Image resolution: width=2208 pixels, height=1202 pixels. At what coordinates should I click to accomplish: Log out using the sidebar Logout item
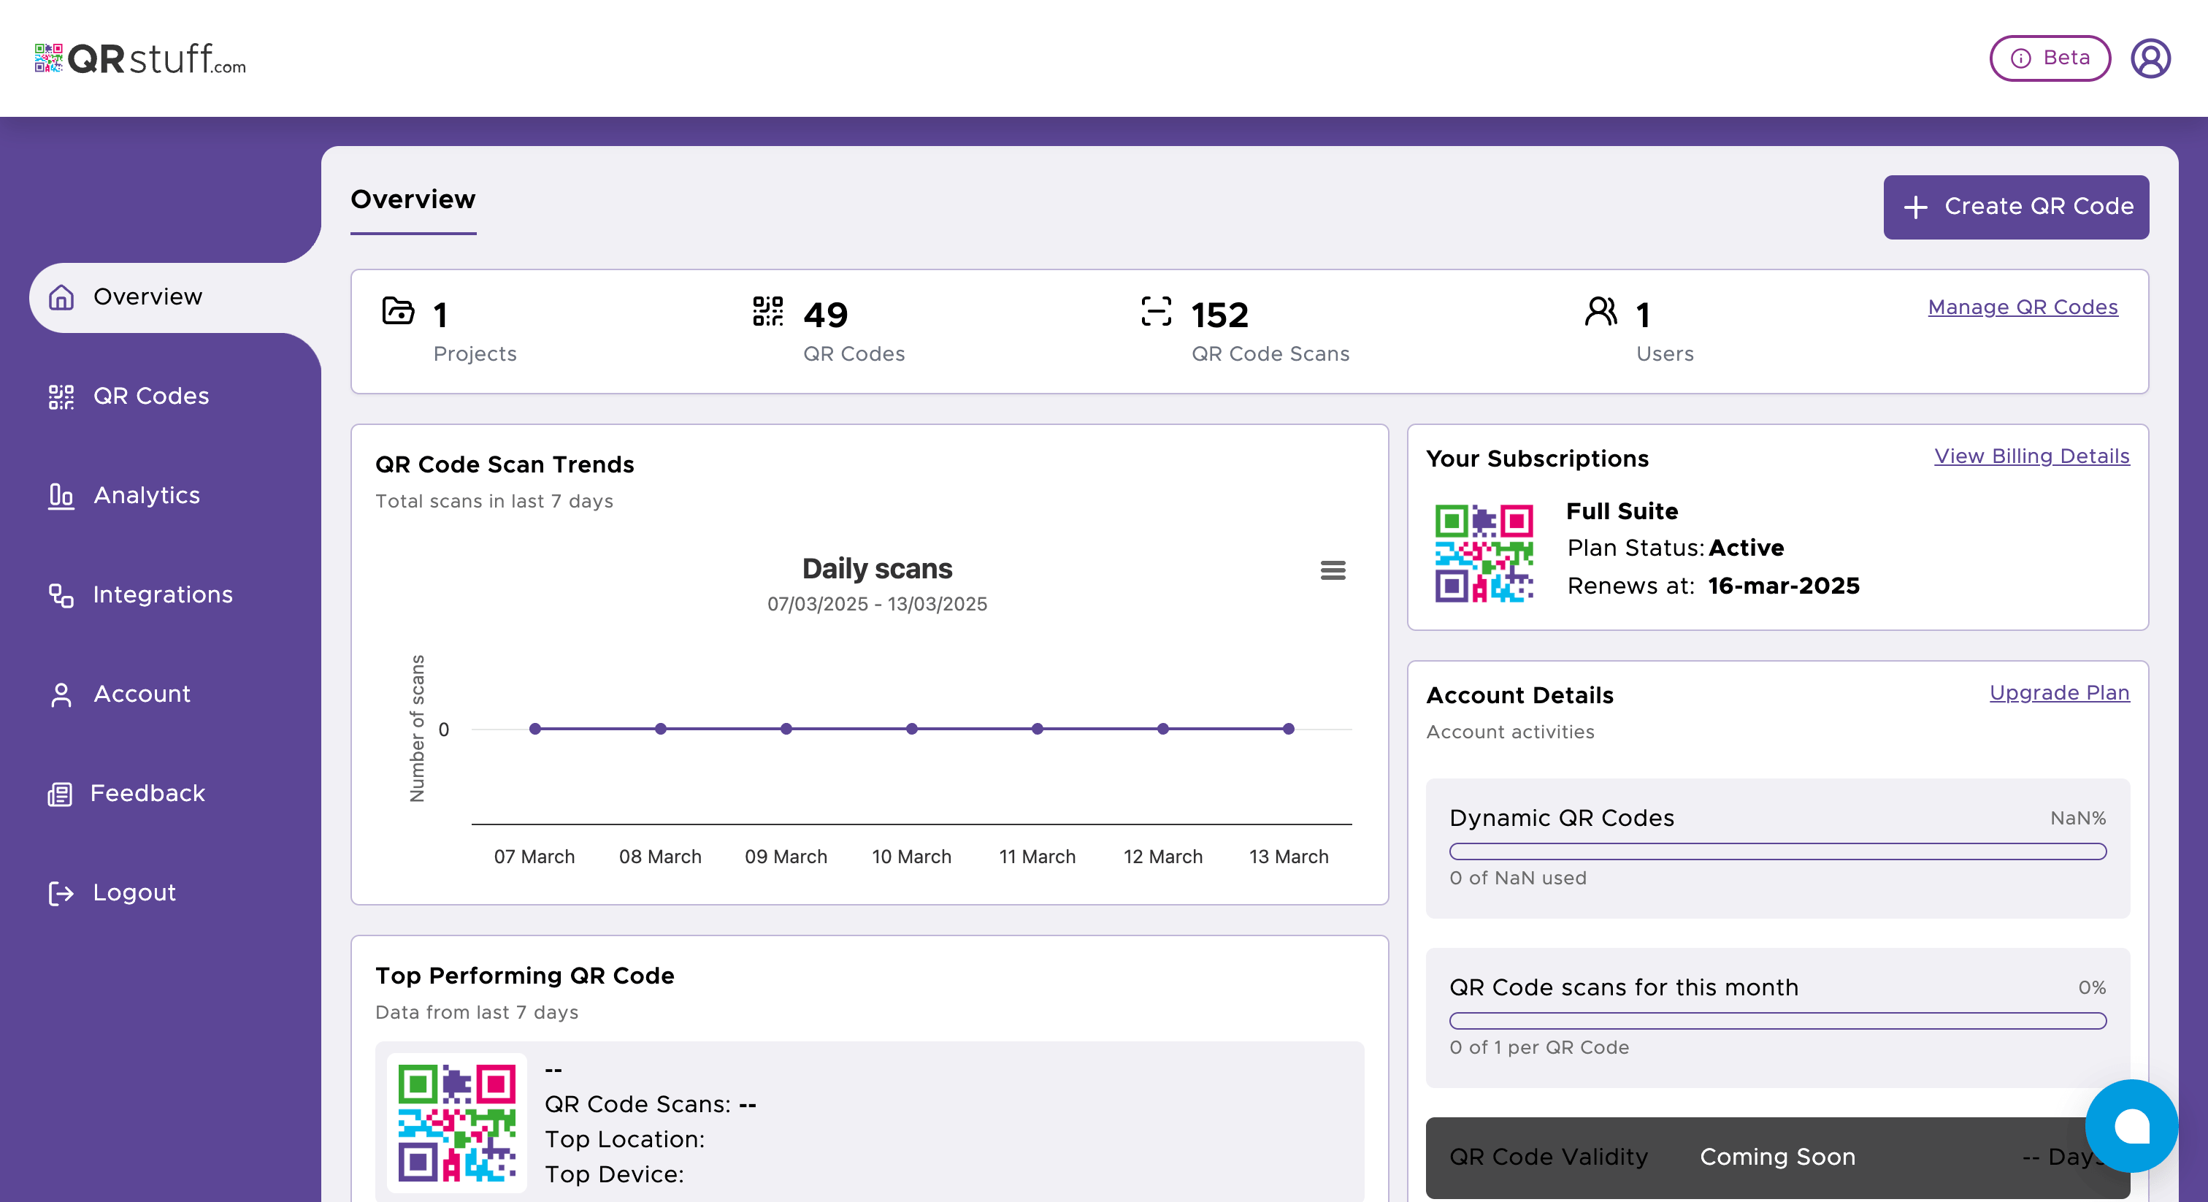point(134,892)
